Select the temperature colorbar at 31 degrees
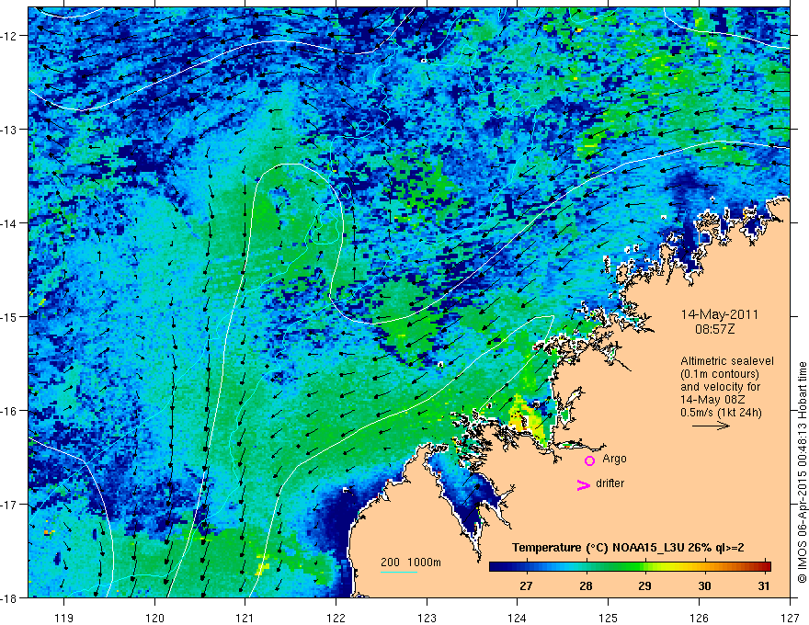 point(764,567)
